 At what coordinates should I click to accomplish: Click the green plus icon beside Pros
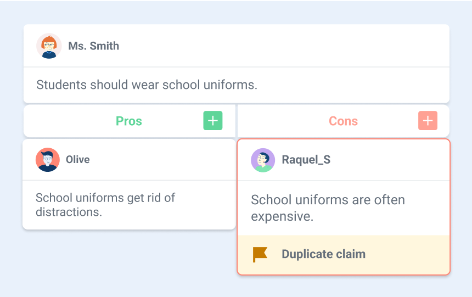(213, 120)
